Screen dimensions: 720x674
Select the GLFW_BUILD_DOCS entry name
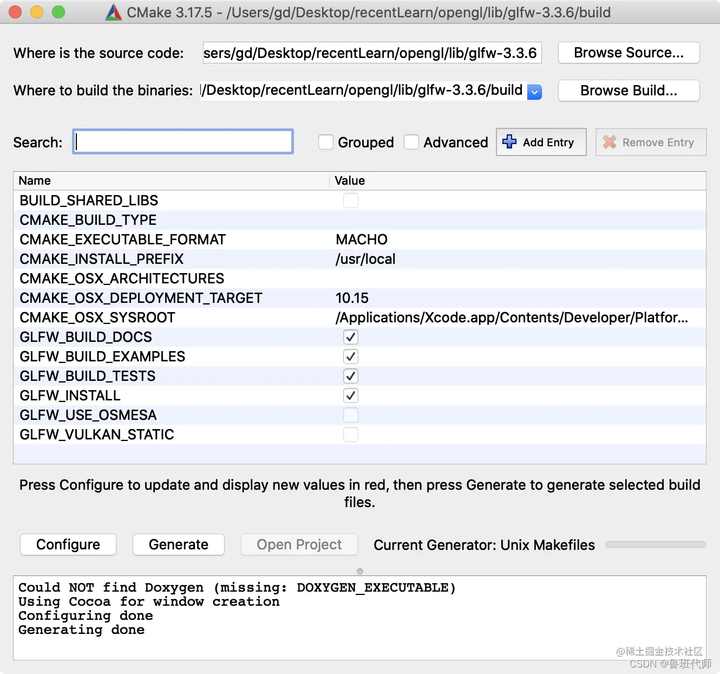click(x=86, y=337)
